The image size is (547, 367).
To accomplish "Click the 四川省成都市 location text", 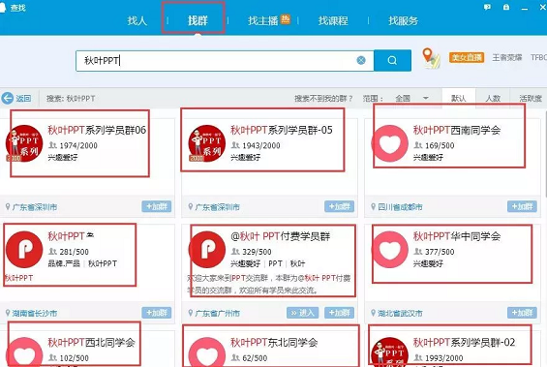I will pyautogui.click(x=400, y=207).
